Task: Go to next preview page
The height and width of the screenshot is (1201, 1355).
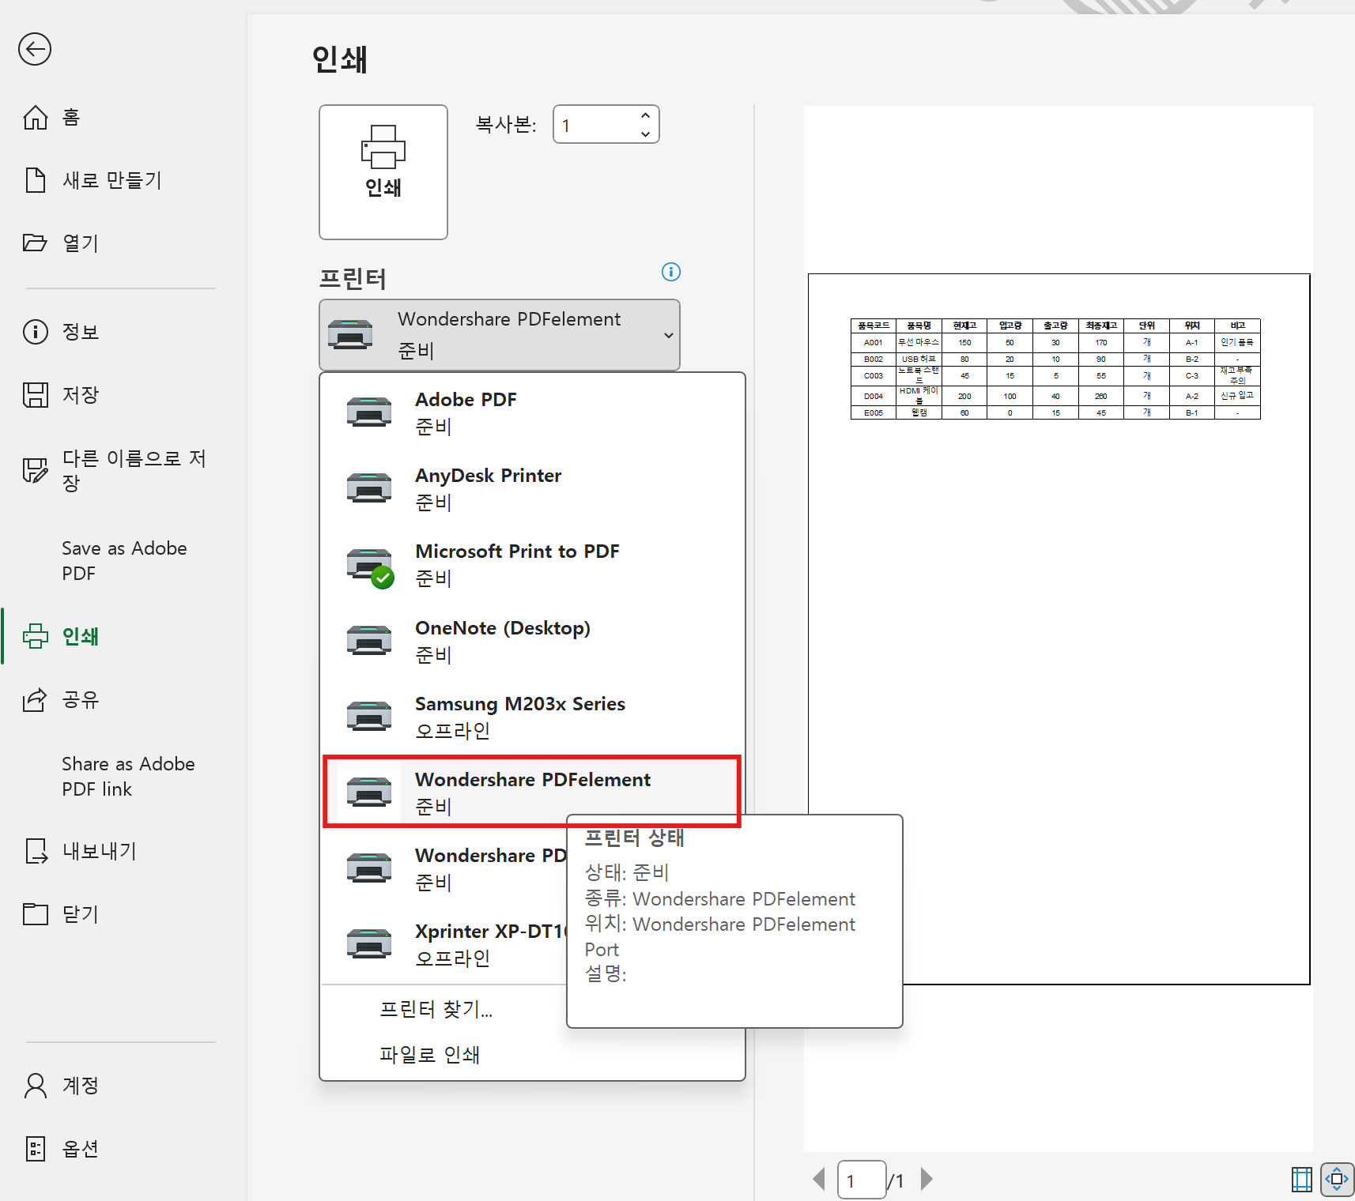Action: 927,1180
